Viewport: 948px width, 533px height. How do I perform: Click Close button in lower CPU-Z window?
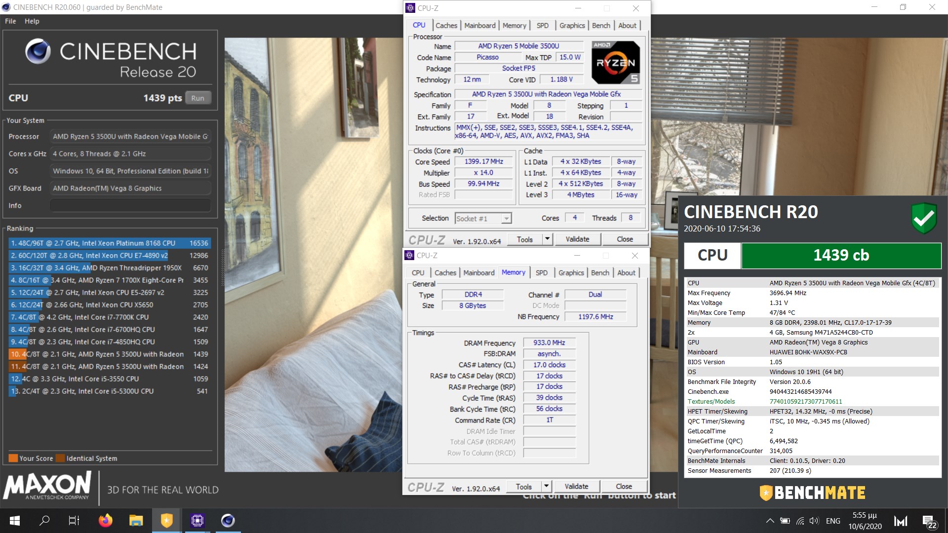pyautogui.click(x=624, y=487)
